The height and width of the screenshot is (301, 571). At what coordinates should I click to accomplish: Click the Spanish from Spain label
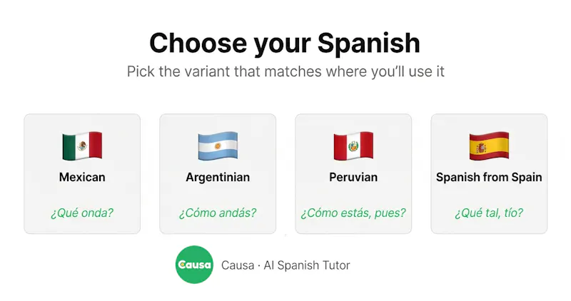[x=489, y=178]
